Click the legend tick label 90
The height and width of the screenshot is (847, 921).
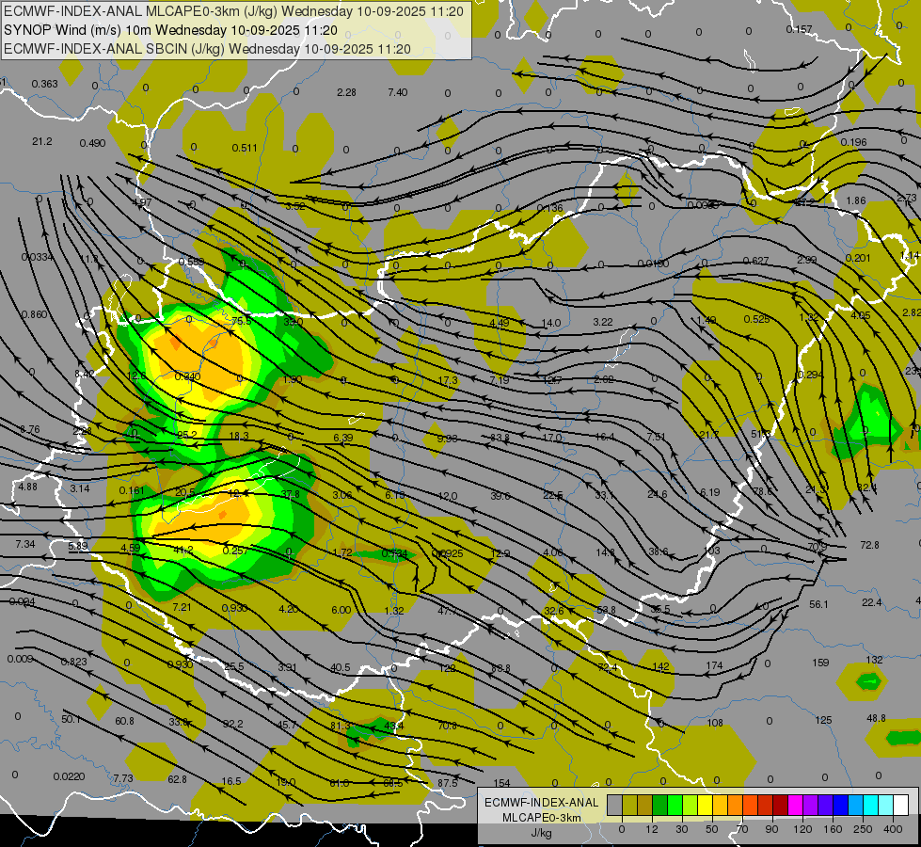point(771,829)
